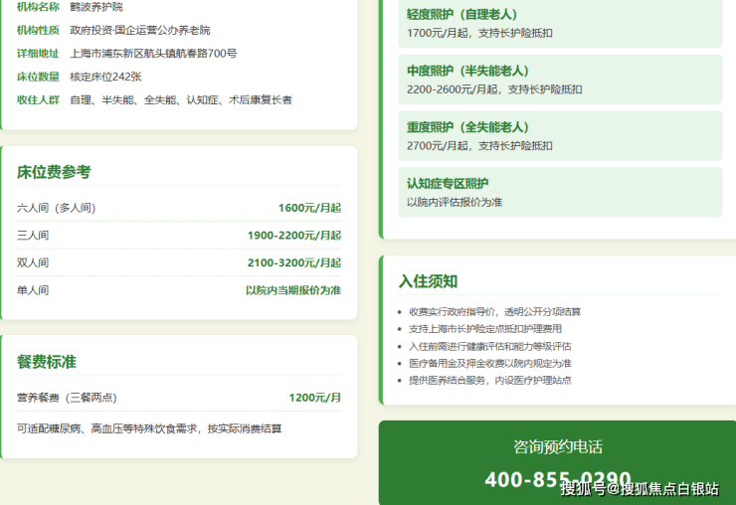Click the 入住须知 heading

pos(428,281)
